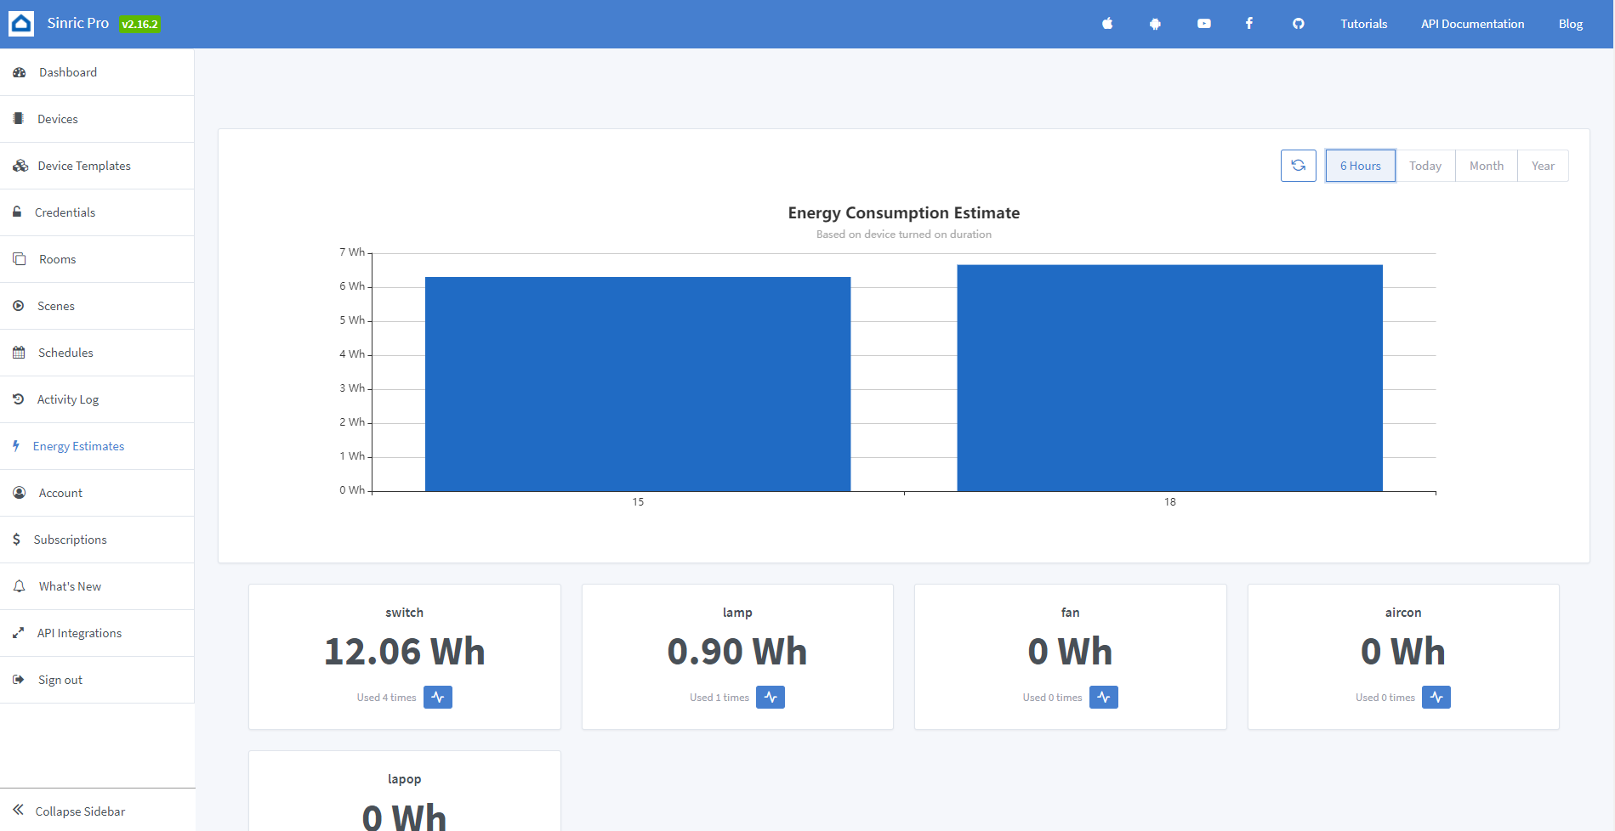Open the Sinric Pro GitHub page
The height and width of the screenshot is (831, 1615).
click(x=1298, y=23)
